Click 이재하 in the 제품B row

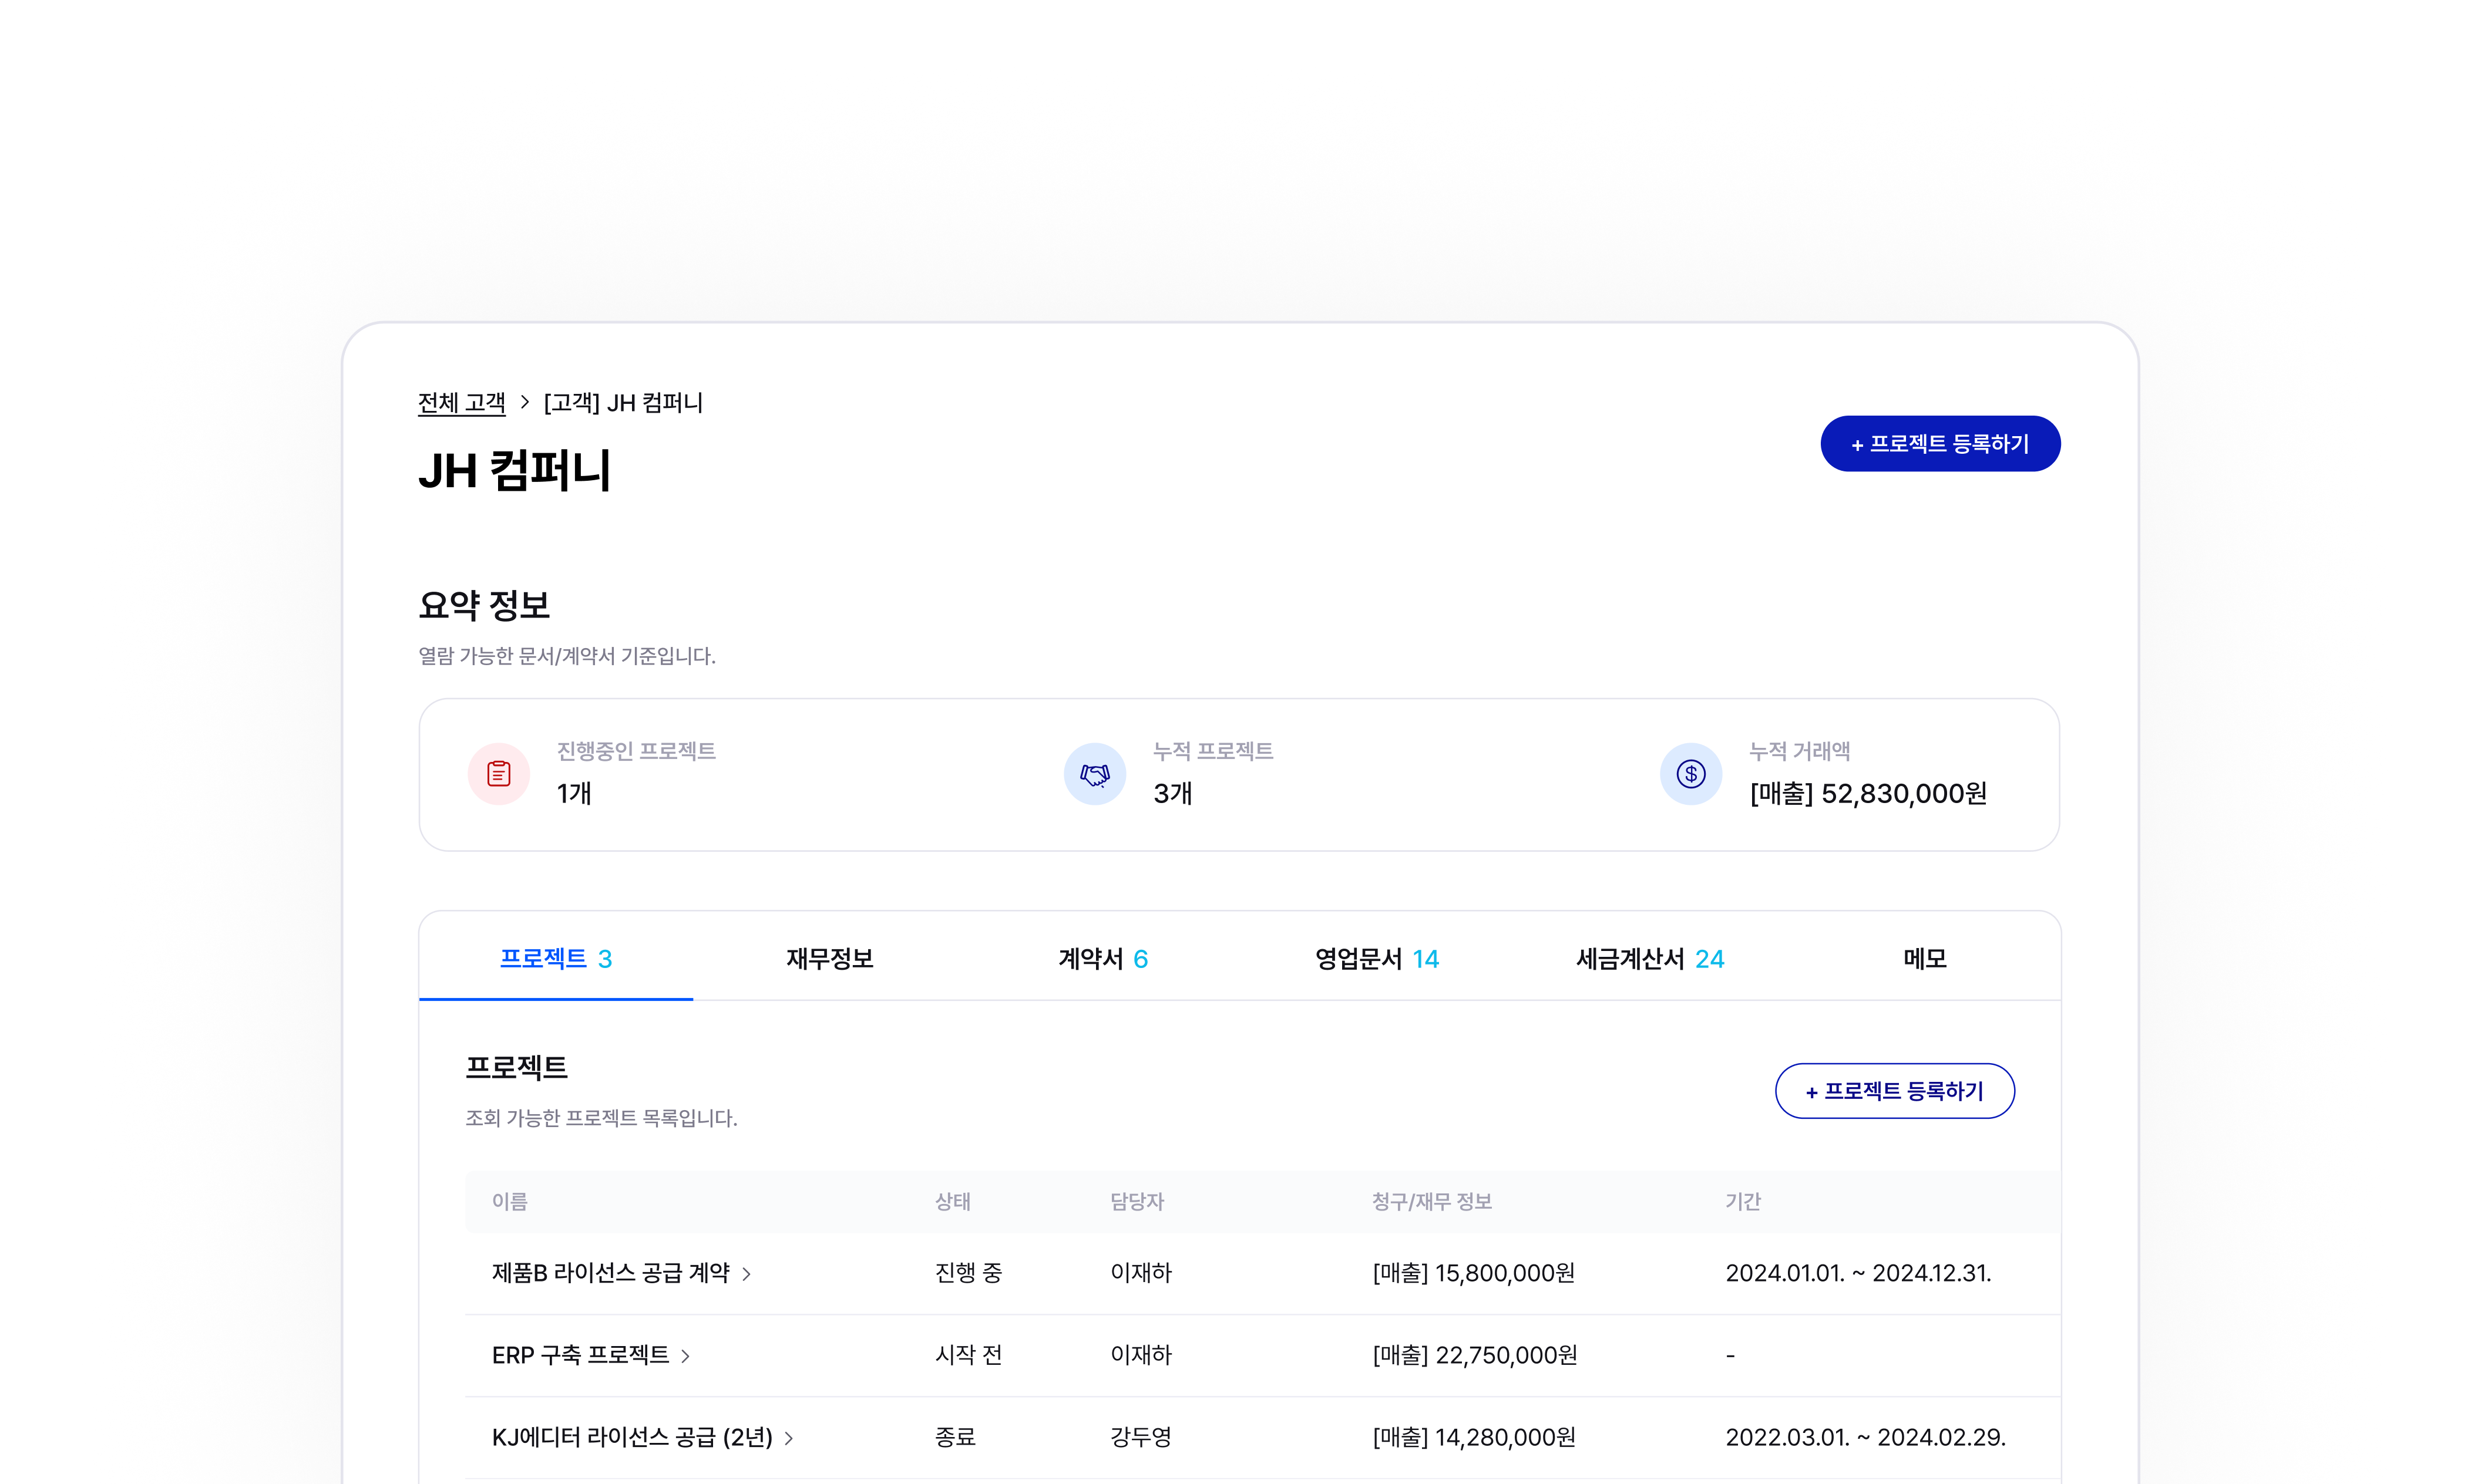1141,1273
